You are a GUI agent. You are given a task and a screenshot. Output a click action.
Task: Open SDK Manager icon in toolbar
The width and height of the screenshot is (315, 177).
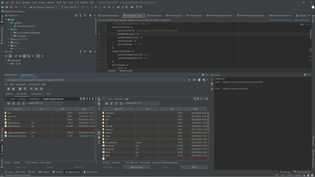click(127, 7)
